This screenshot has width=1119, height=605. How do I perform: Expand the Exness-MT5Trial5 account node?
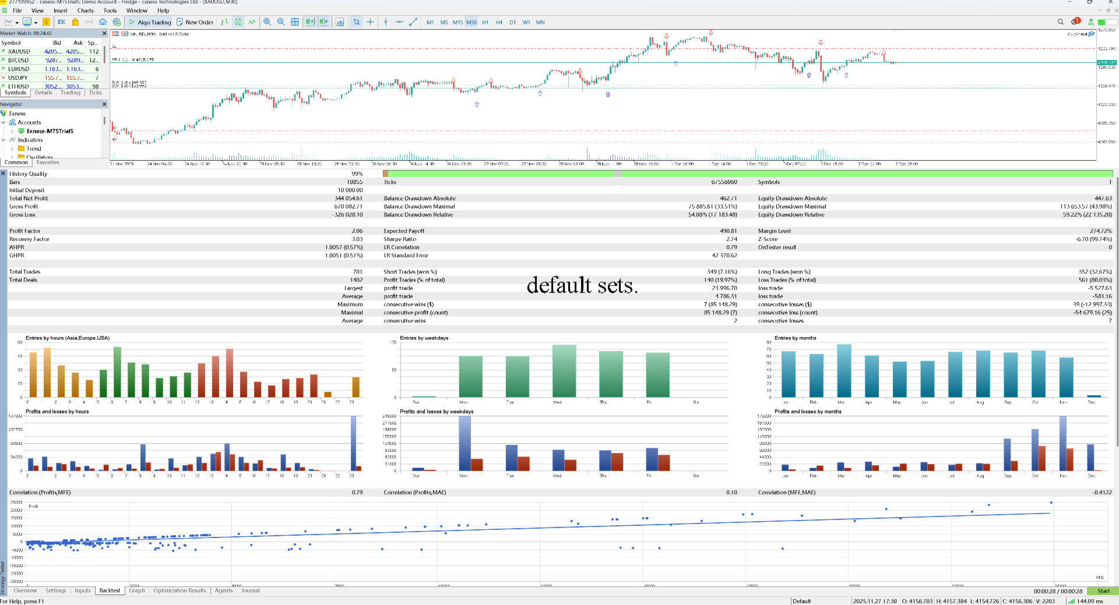tap(12, 131)
